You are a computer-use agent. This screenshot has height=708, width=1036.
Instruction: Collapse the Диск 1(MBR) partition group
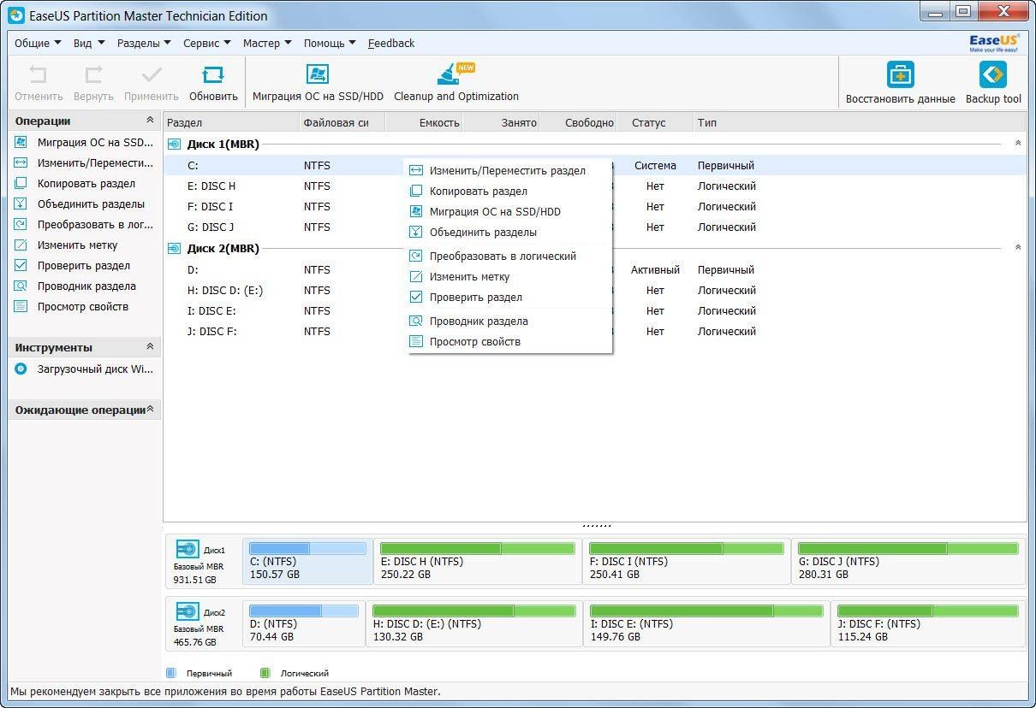pos(1018,144)
